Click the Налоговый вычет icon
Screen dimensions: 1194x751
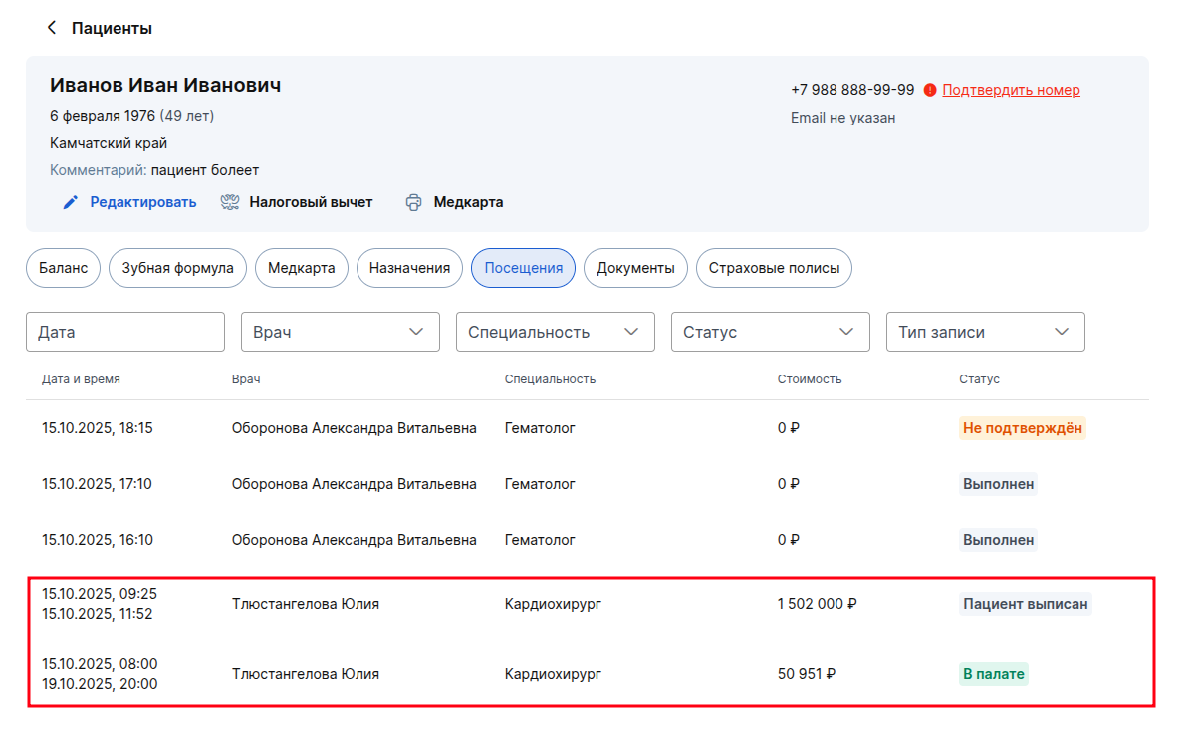(x=230, y=202)
